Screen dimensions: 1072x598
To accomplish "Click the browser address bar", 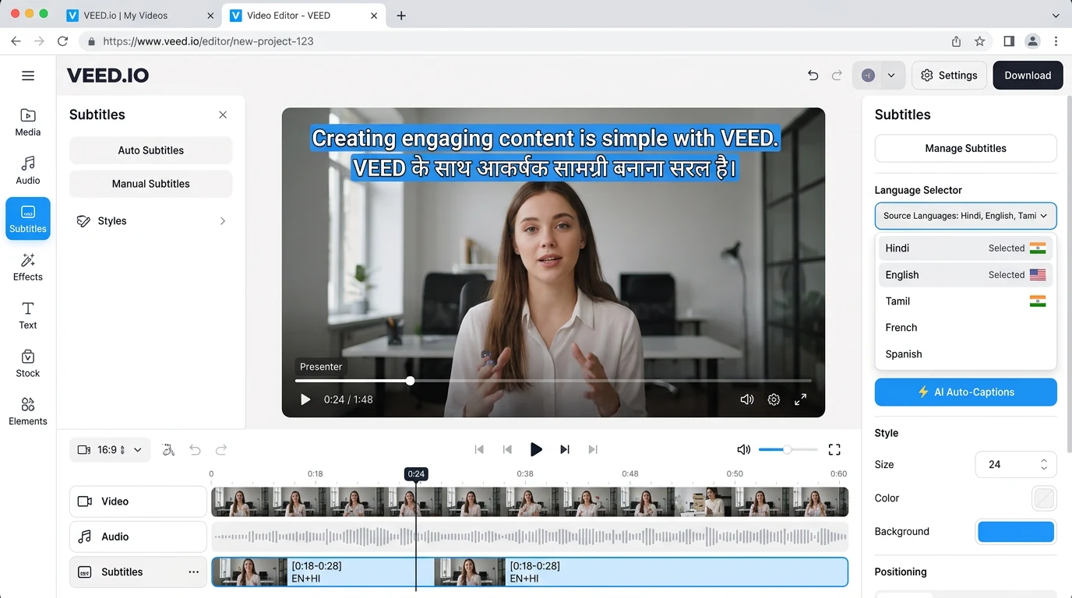I will pos(514,41).
